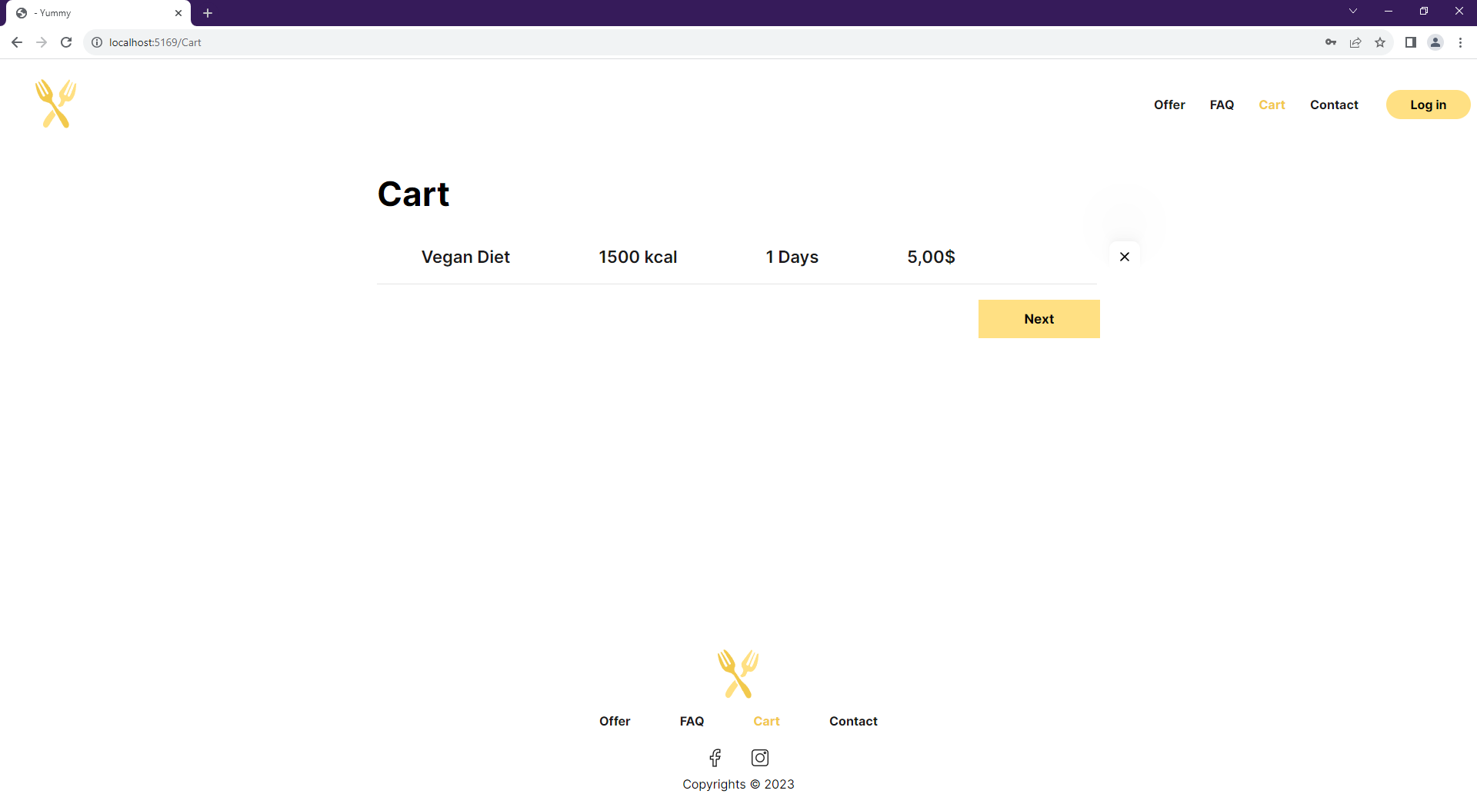
Task: Open the tab search chevron
Action: click(1353, 11)
